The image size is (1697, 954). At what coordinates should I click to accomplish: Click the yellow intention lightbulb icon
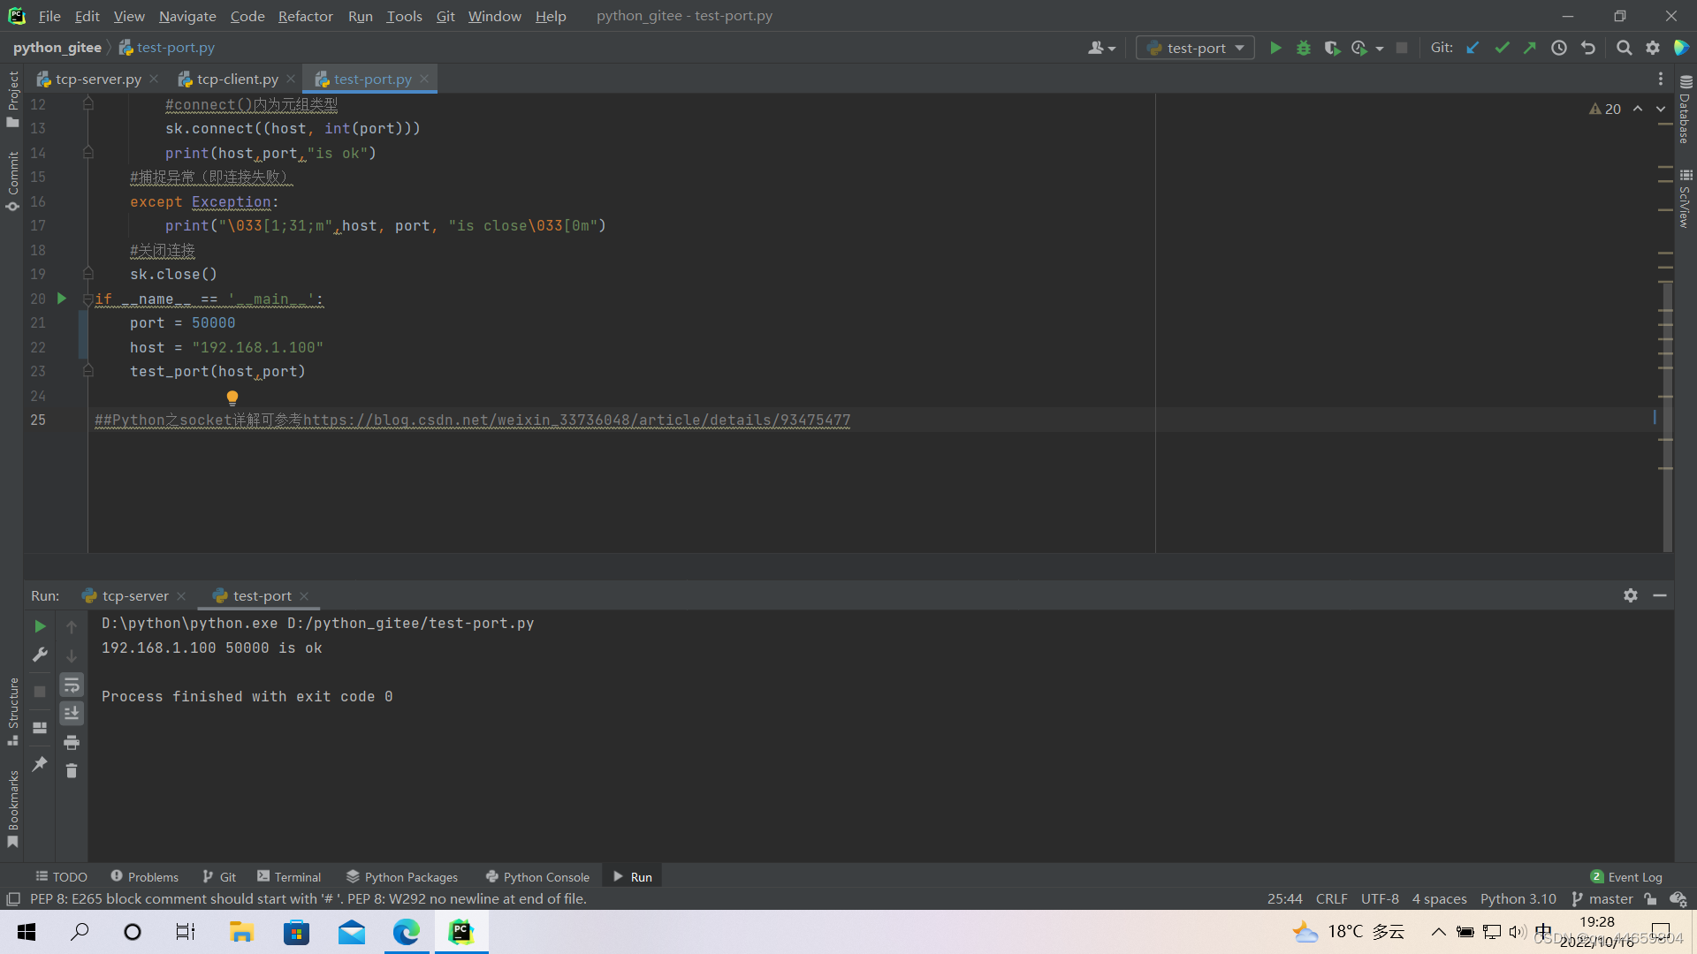pos(232,397)
